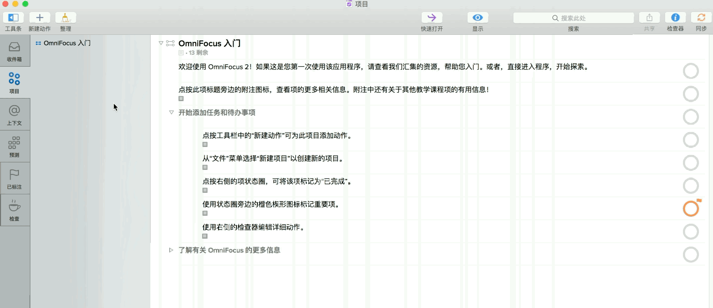Complete the 点按工具栏中的"新建动作" item
Screen dimensions: 713x308
point(691,140)
